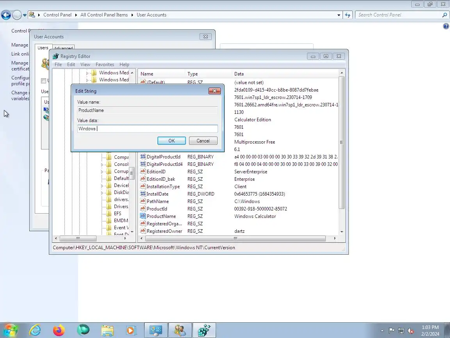
Task: Select the Event V key in tree
Action: pos(121,228)
